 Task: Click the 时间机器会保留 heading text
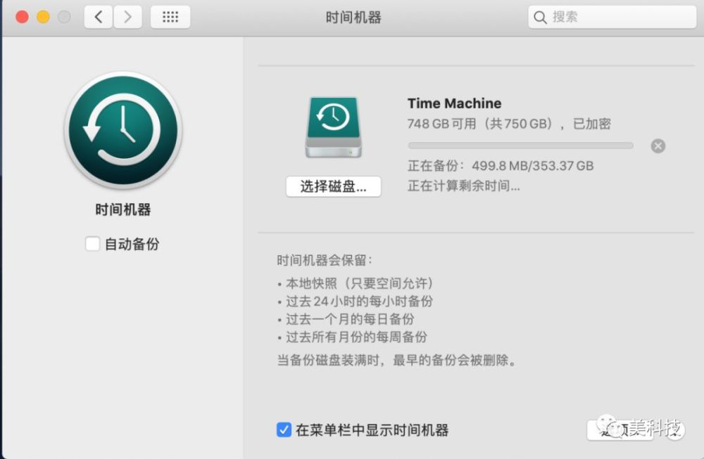pyautogui.click(x=325, y=260)
